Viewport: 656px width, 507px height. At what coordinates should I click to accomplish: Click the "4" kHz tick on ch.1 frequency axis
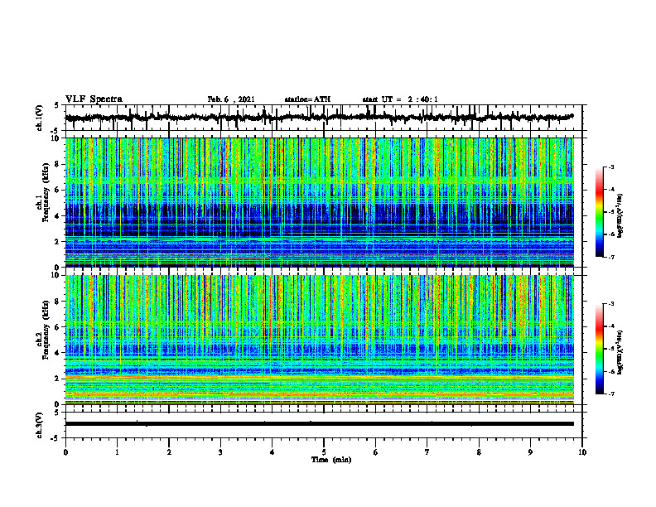tap(58, 216)
